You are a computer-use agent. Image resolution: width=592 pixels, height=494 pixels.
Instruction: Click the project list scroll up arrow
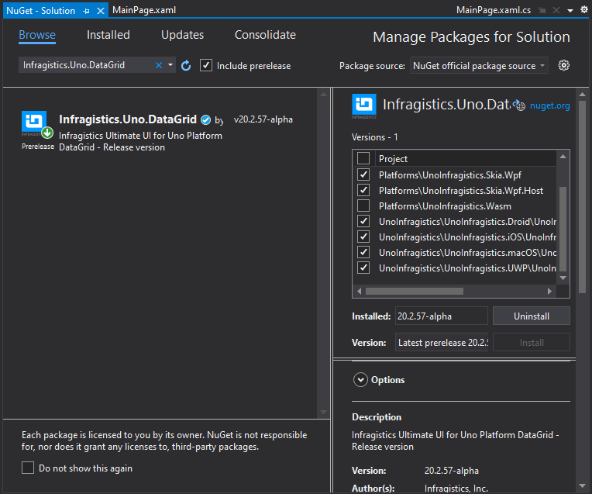pos(563,157)
